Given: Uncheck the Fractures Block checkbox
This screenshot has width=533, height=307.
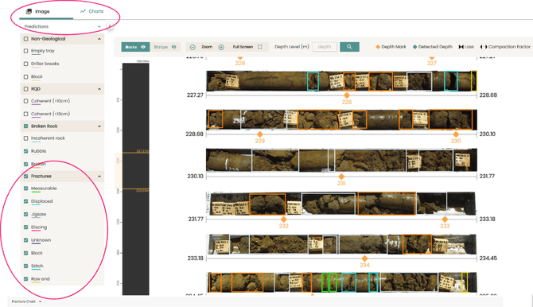Looking at the screenshot, I should 25,253.
